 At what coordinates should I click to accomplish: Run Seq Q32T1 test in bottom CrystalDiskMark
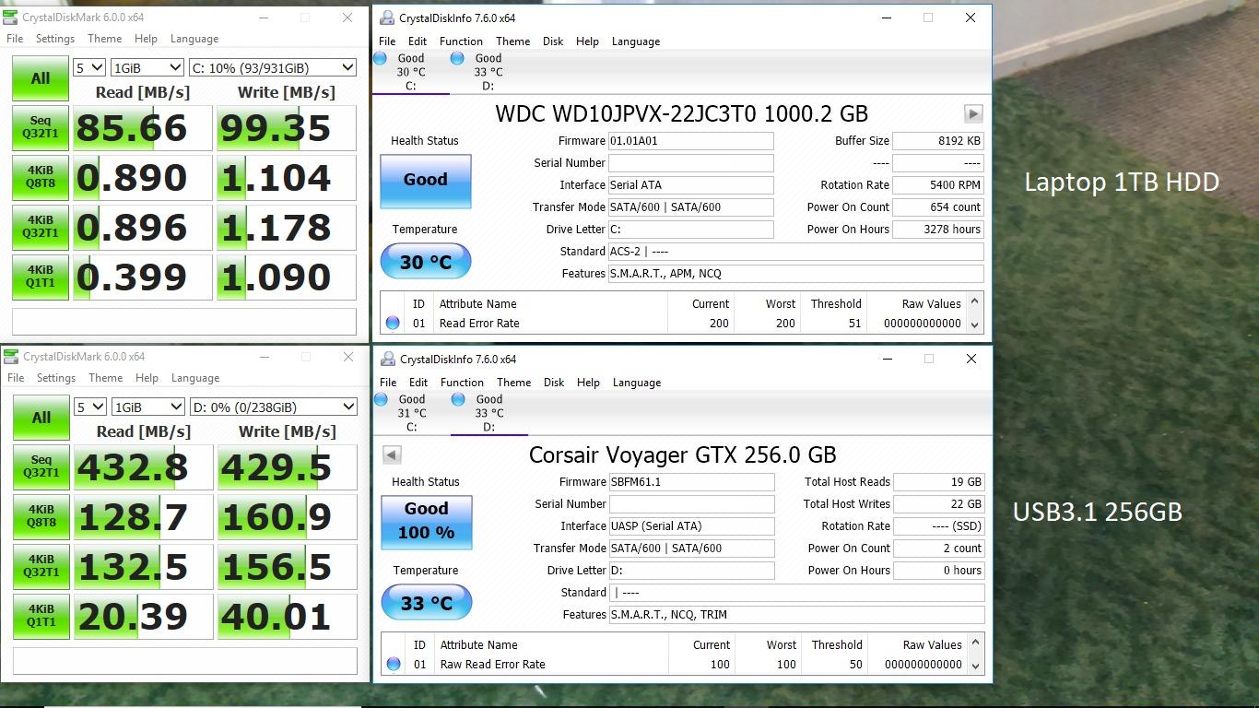[41, 467]
